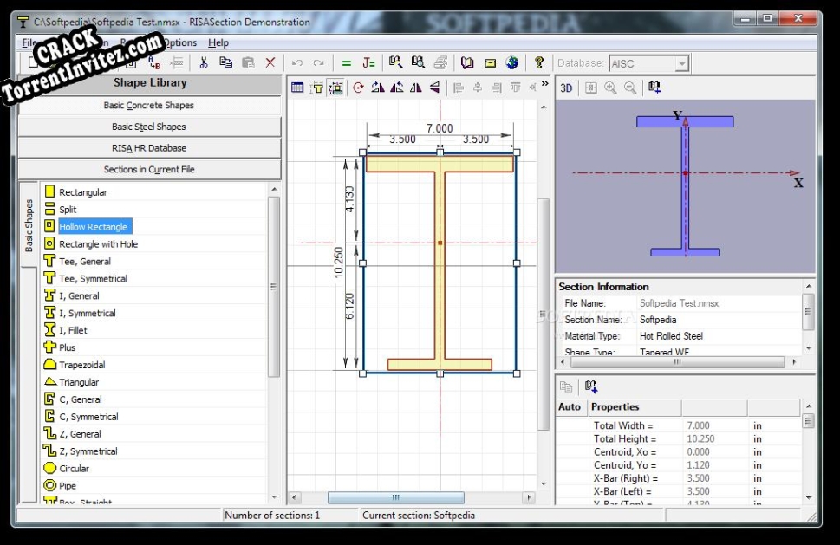Toggle the highlighted green-frame shape display icon
This screenshot has height=545, width=840.
[336, 88]
